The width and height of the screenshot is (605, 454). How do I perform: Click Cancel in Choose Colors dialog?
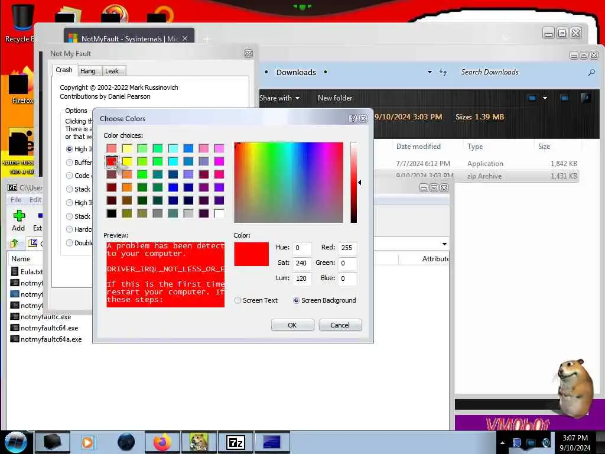(340, 325)
